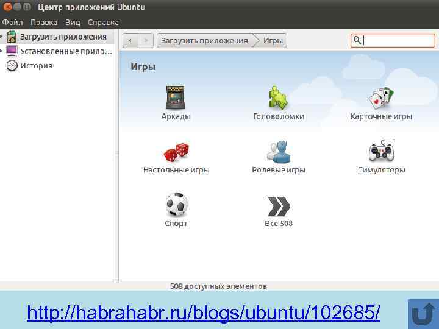
Task: Select the Симуляторы label
Action: click(382, 170)
